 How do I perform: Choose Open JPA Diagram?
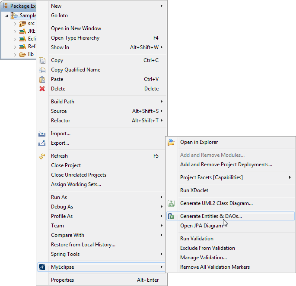tap(201, 226)
